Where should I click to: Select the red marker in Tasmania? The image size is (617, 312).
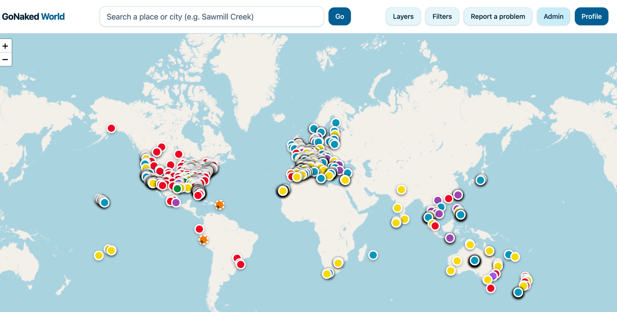[x=491, y=288]
